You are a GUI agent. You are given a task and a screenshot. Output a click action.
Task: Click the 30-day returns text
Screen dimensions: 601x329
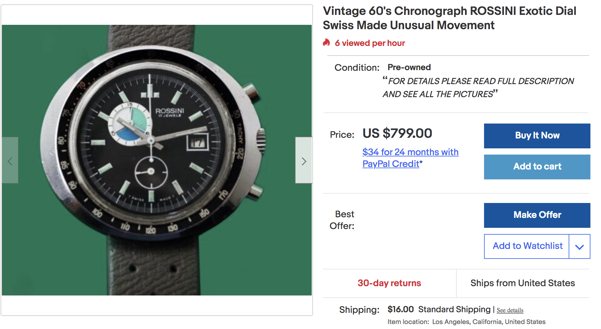tap(389, 283)
